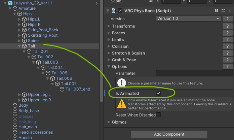
Task: Uncheck the Is Animated checkbox
Action: (158, 93)
